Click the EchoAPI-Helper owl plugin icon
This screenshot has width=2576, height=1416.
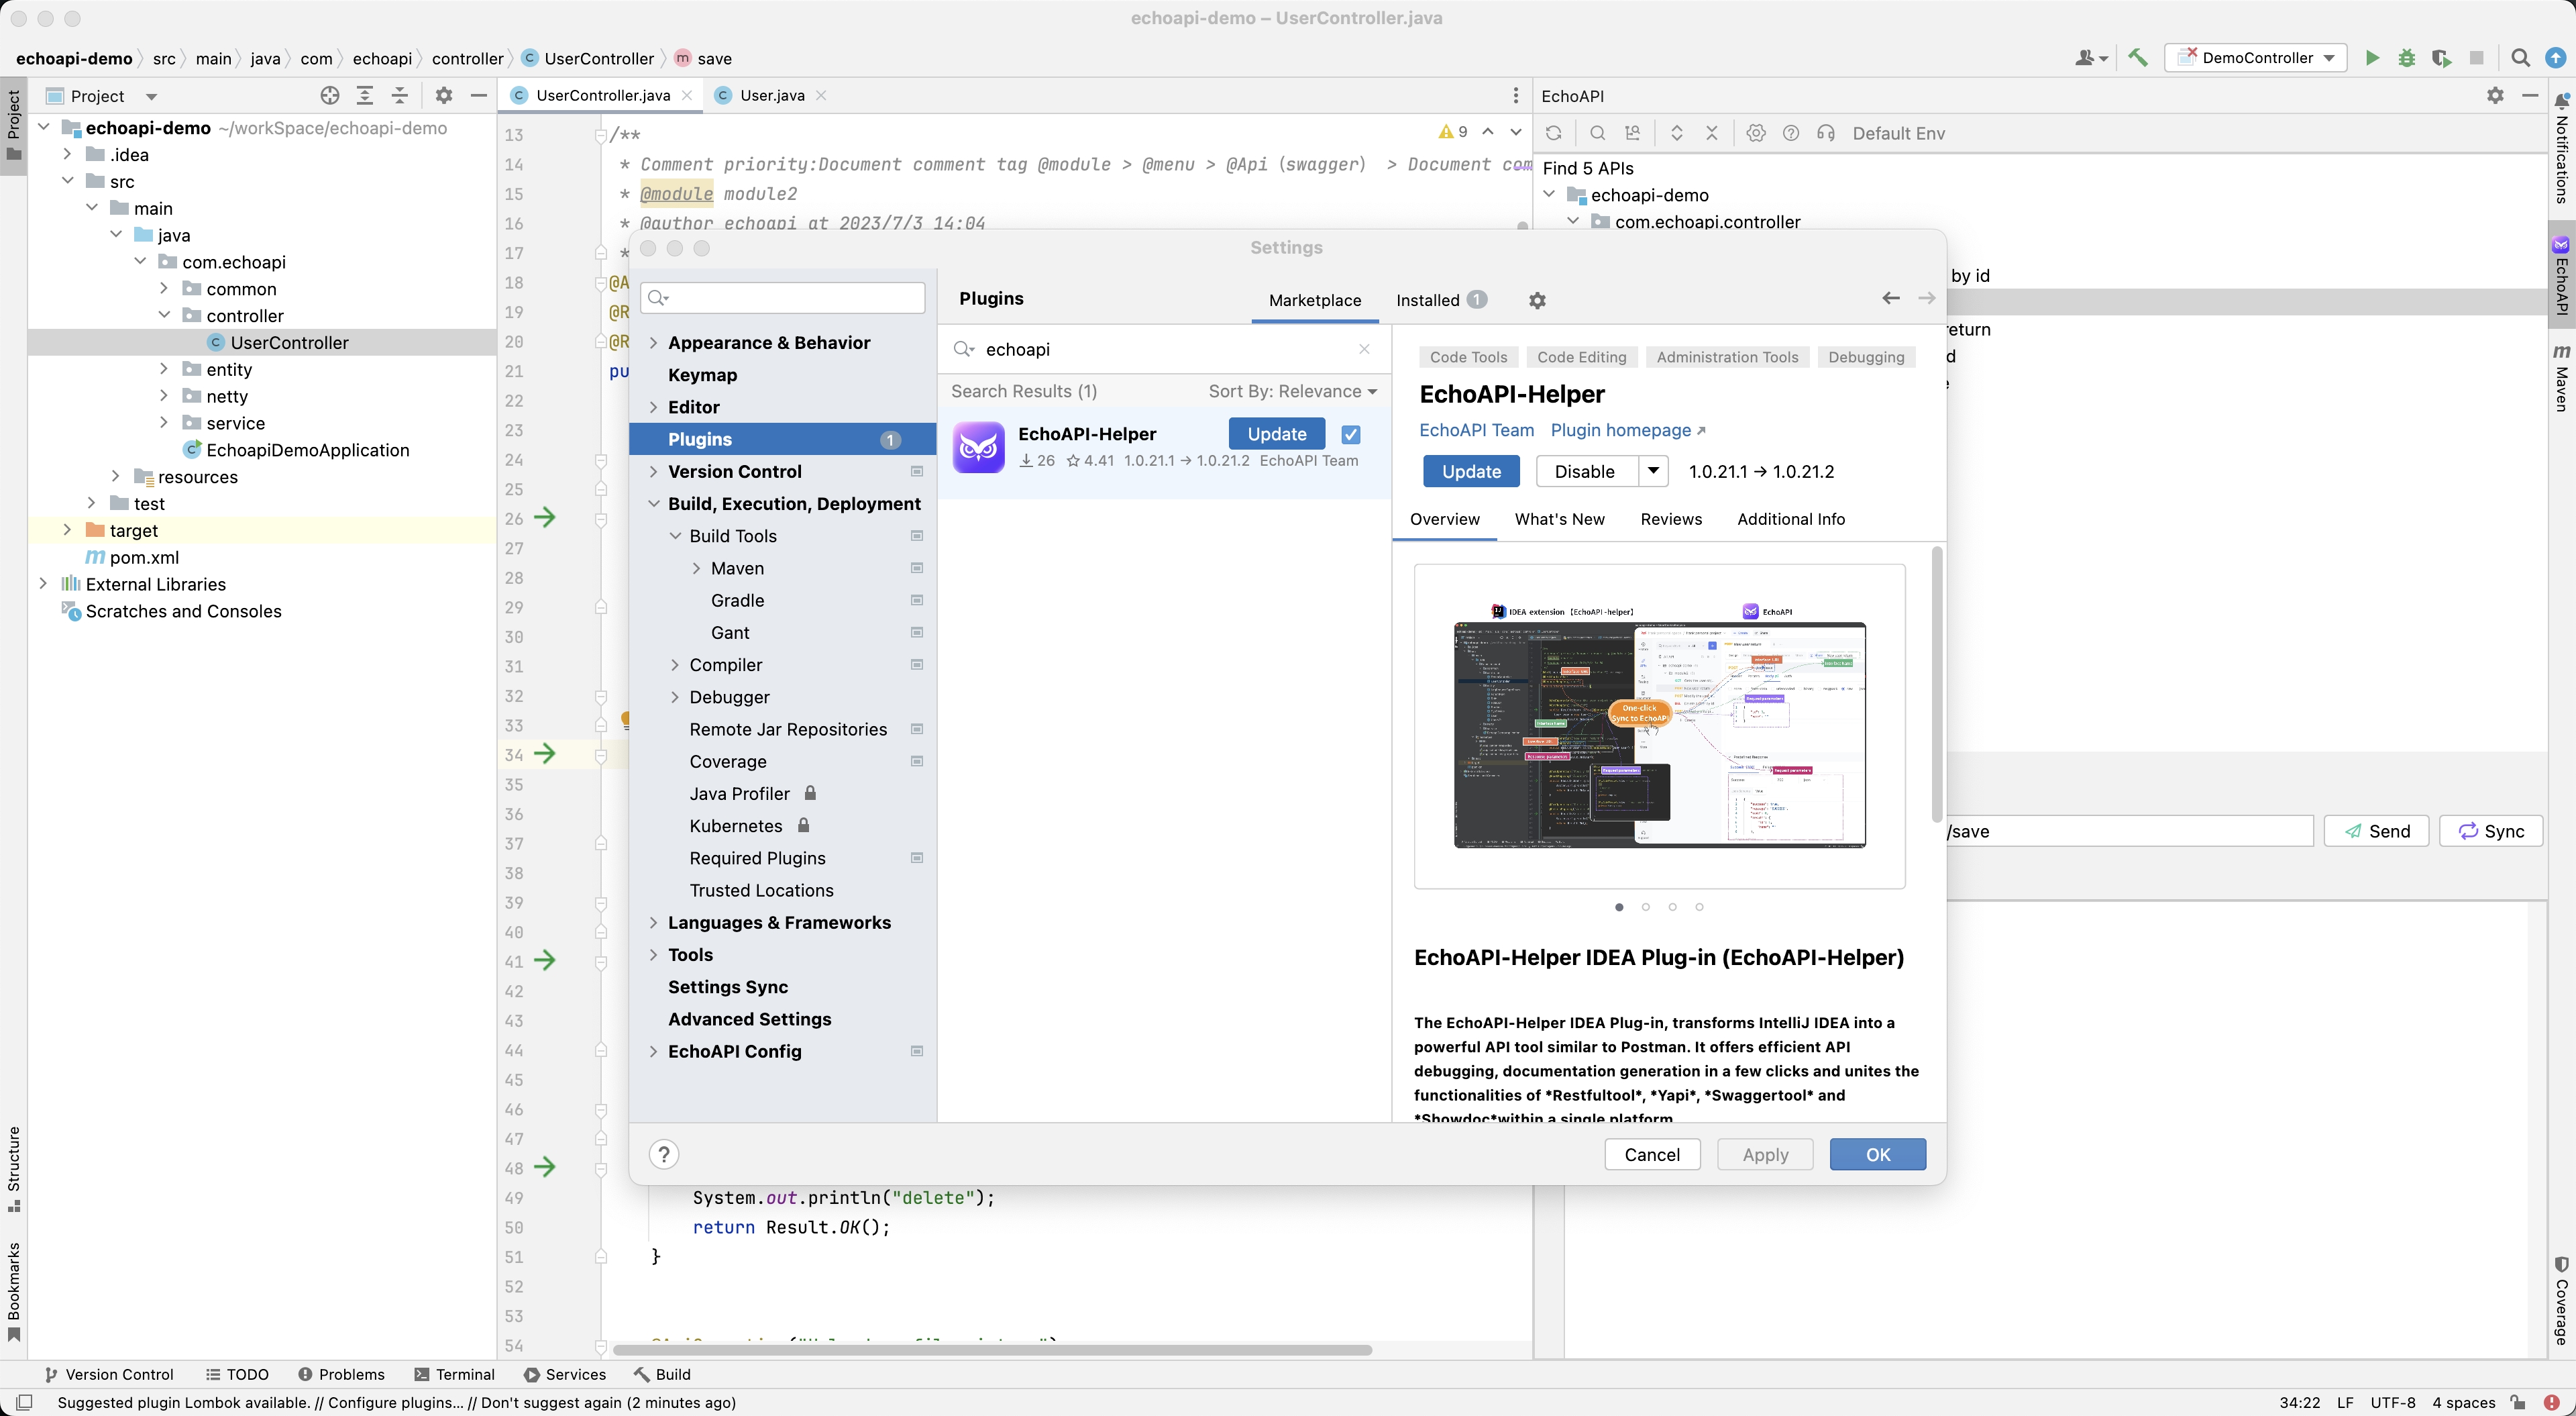click(x=978, y=448)
